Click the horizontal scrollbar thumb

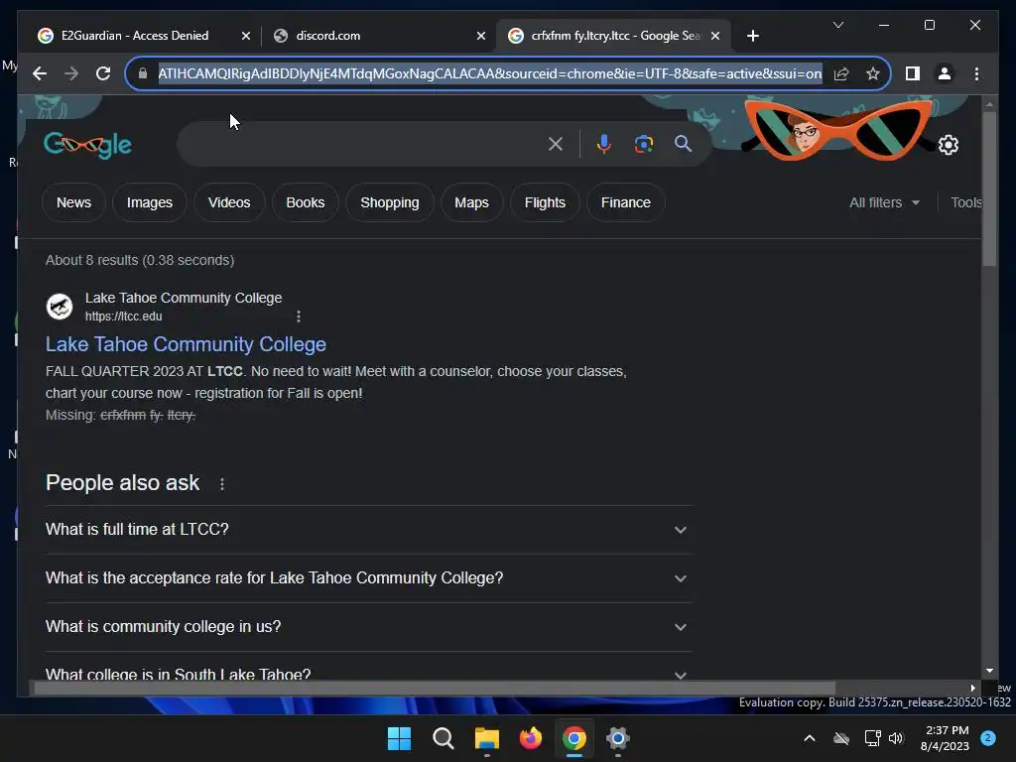435,689
